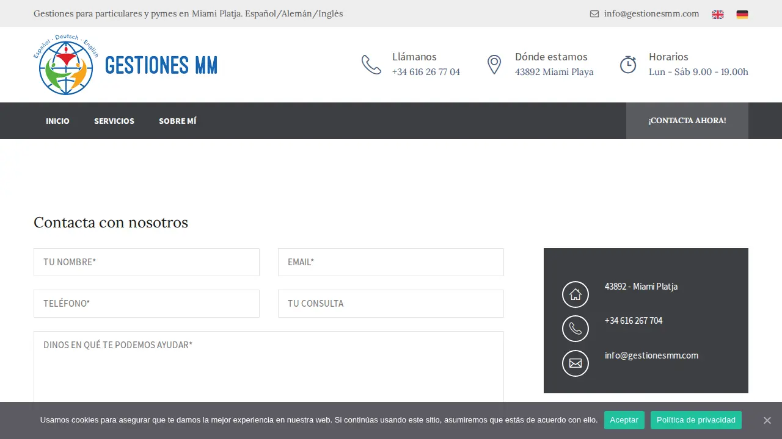Screen dimensions: 782x439
Task: Click the Dónde estamos heading text
Action: [x=551, y=57]
